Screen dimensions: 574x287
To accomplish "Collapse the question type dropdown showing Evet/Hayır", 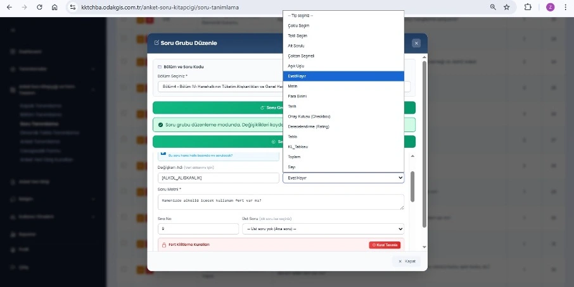I will pos(343,178).
